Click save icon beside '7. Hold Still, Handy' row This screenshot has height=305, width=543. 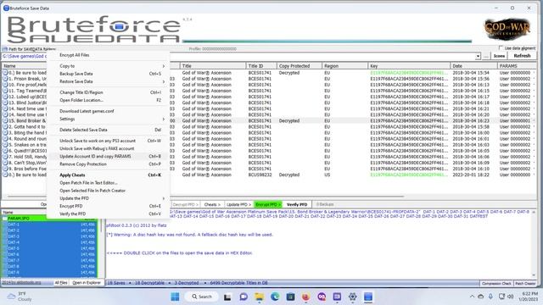pyautogui.click(x=5, y=157)
